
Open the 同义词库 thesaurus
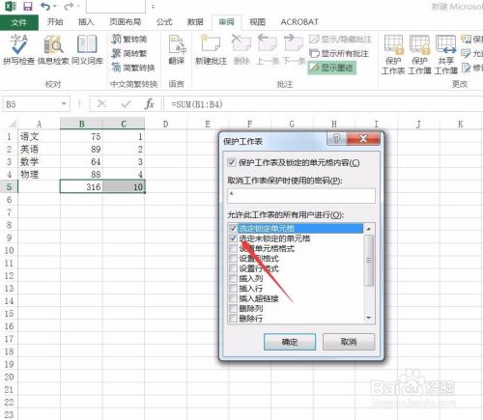pyautogui.click(x=87, y=50)
